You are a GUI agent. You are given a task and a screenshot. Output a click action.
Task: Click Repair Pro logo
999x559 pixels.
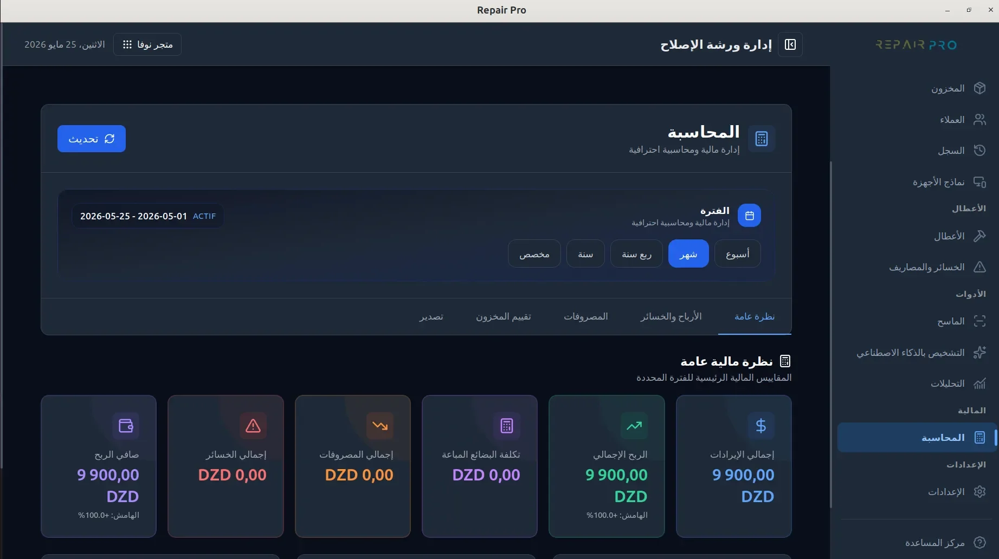(x=916, y=45)
